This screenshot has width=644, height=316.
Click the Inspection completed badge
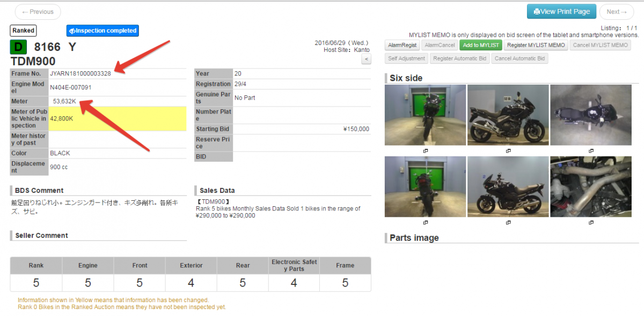point(103,31)
